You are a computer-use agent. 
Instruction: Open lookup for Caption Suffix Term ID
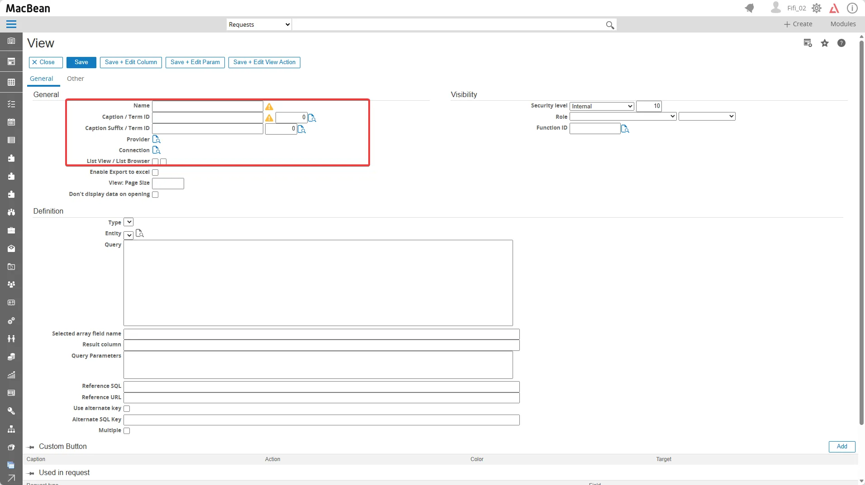(x=302, y=129)
